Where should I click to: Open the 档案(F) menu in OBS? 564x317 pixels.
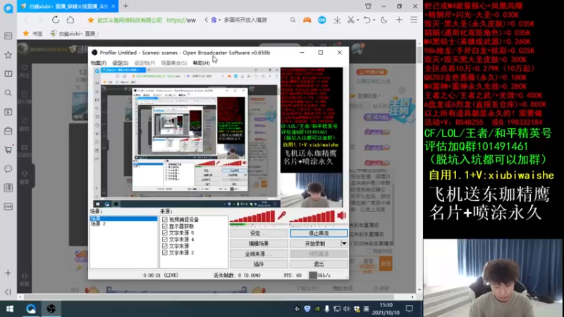pyautogui.click(x=99, y=63)
